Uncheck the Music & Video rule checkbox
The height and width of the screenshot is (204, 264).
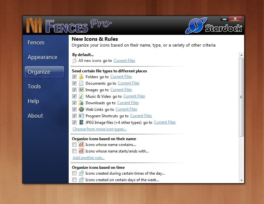point(74,96)
